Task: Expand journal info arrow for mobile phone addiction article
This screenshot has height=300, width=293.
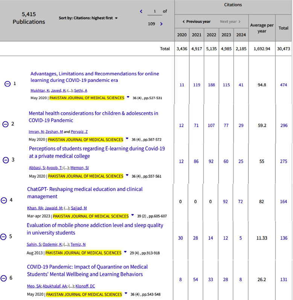Action: tap(125, 252)
